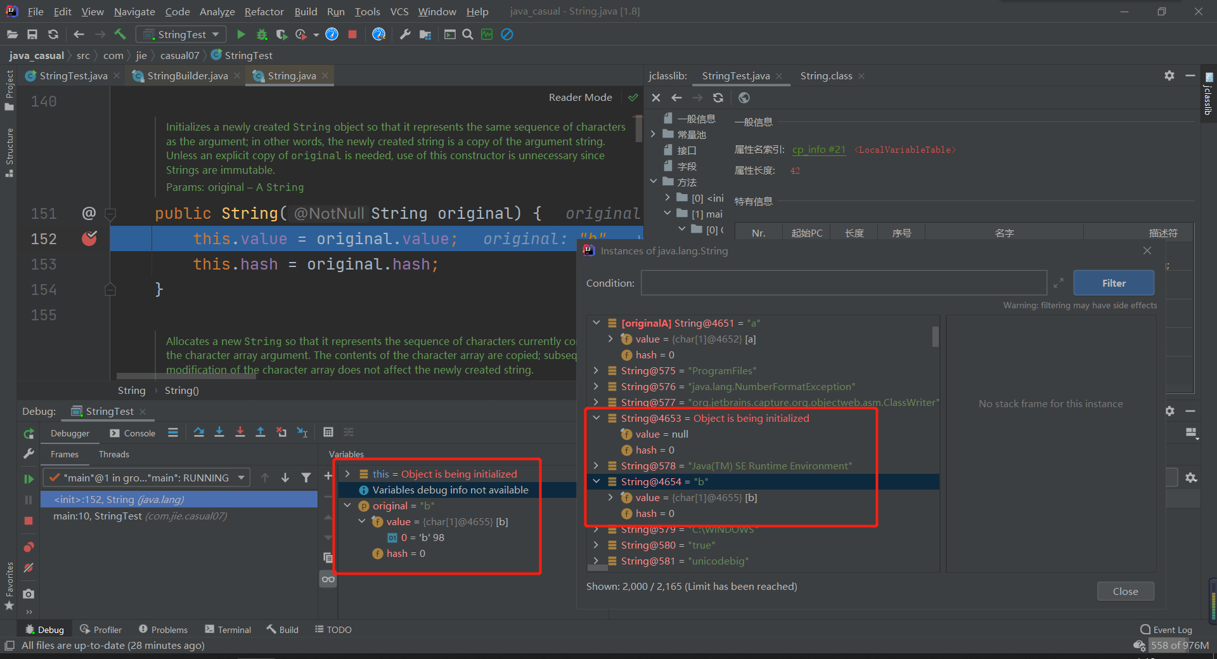This screenshot has height=659, width=1217.
Task: Expand String@575 "ProgramFiles" instance
Action: pyautogui.click(x=596, y=370)
